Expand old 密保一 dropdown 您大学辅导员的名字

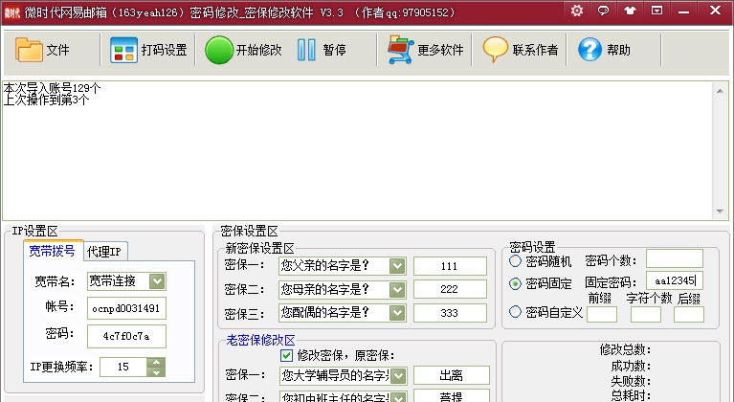coord(398,375)
